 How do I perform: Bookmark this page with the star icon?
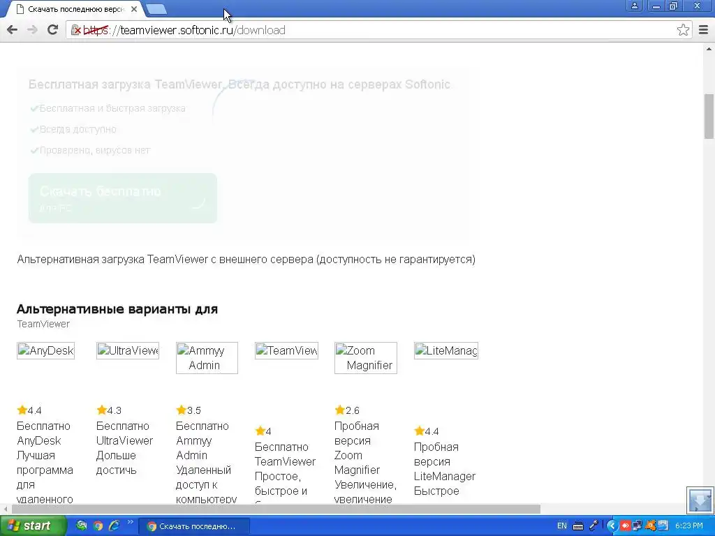pos(683,30)
